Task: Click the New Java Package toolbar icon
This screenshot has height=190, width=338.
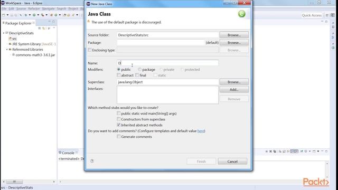Action: (52, 15)
